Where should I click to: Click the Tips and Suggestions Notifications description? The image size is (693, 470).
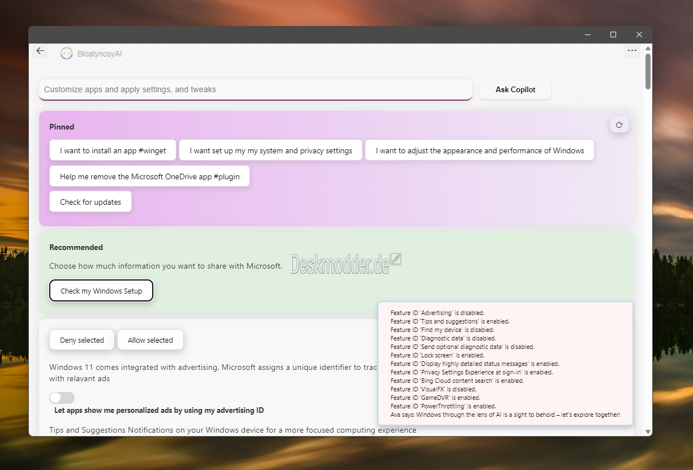click(x=233, y=430)
